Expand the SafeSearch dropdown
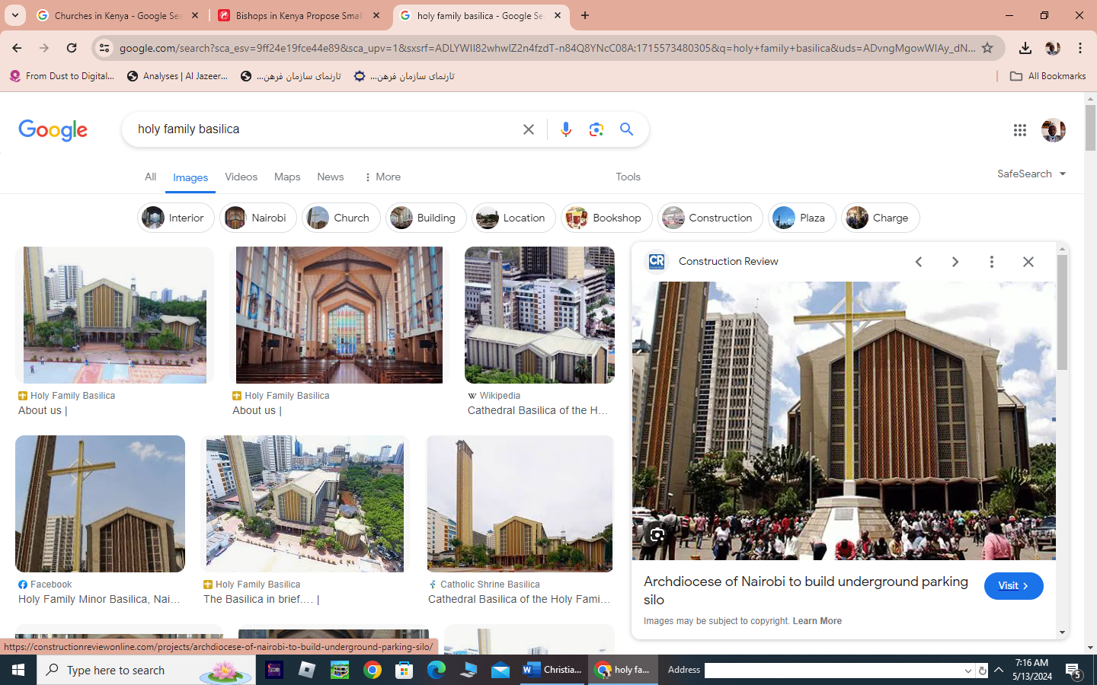The width and height of the screenshot is (1097, 685). [x=1031, y=174]
